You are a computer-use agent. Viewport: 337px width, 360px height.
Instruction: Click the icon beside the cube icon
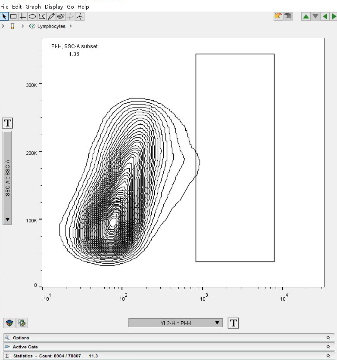click(22, 323)
